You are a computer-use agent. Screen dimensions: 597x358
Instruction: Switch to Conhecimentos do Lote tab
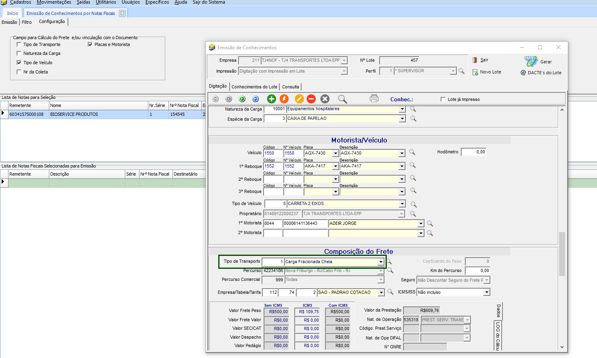(x=254, y=87)
